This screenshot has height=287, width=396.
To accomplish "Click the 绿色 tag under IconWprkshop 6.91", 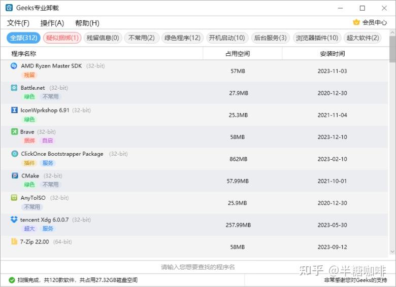I will point(29,119).
